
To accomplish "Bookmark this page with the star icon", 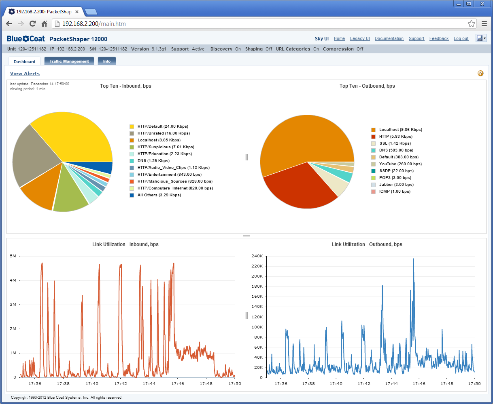I will [x=471, y=24].
